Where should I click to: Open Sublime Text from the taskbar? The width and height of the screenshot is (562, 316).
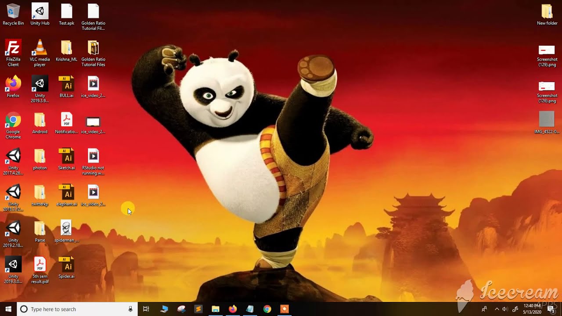pyautogui.click(x=198, y=309)
